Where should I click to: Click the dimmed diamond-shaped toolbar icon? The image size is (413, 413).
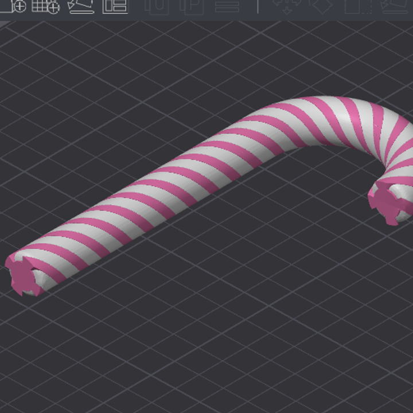point(320,5)
